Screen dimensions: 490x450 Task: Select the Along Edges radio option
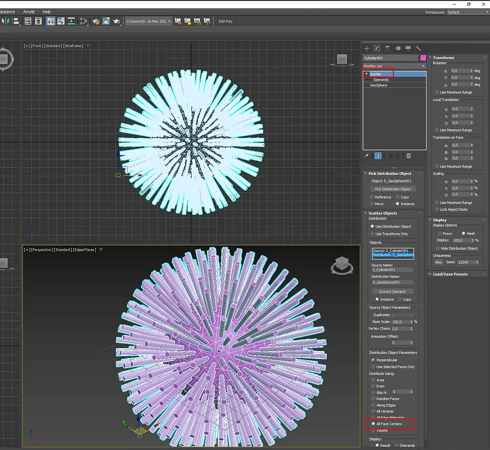(x=373, y=405)
